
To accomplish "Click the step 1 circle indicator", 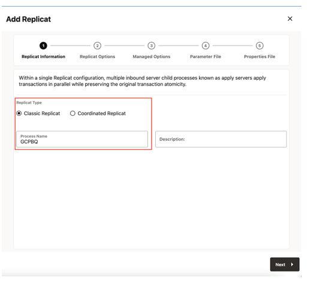I will [x=43, y=46].
